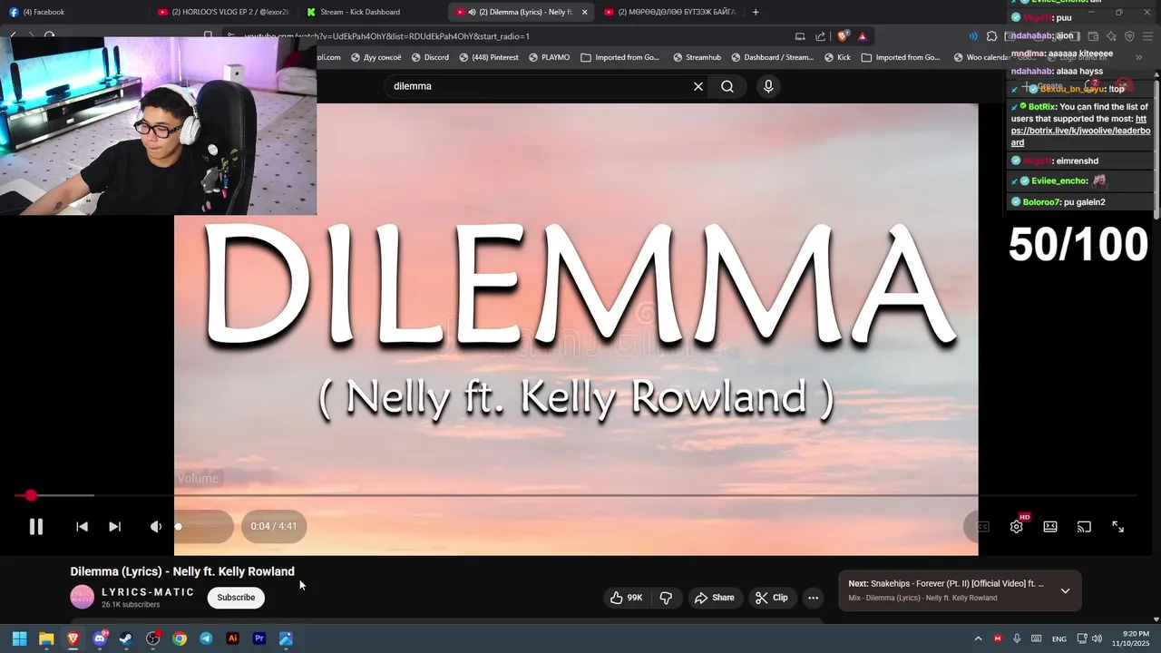Clear the 'dilemma' search text
Image resolution: width=1161 pixels, height=653 pixels.
pos(698,86)
